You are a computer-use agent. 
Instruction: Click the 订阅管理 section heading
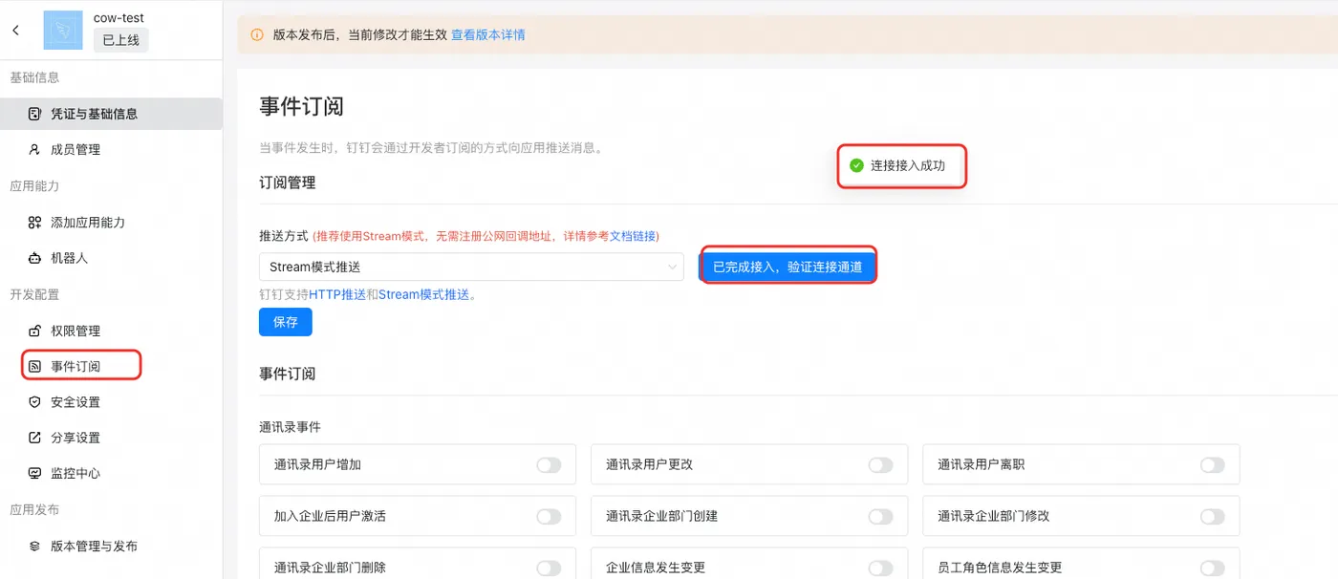pyautogui.click(x=288, y=182)
